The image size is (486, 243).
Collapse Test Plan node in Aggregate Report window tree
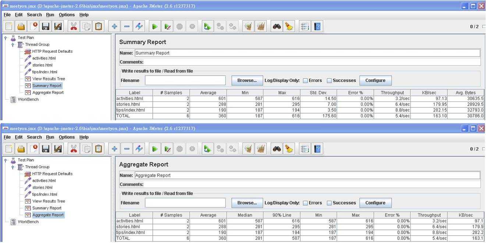coord(6,160)
